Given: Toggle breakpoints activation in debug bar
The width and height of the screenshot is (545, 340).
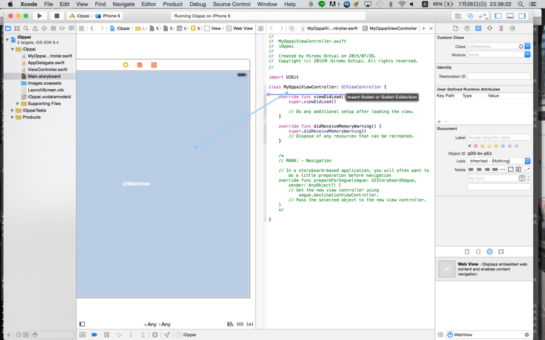Looking at the screenshot, I should (x=95, y=335).
